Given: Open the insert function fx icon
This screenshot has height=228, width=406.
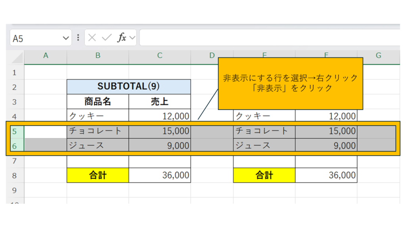Looking at the screenshot, I should click(121, 38).
